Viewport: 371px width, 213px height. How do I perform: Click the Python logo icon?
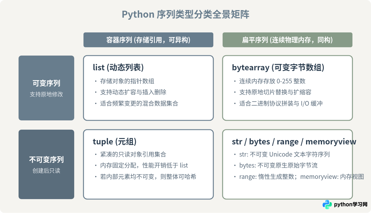pyautogui.click(x=327, y=205)
